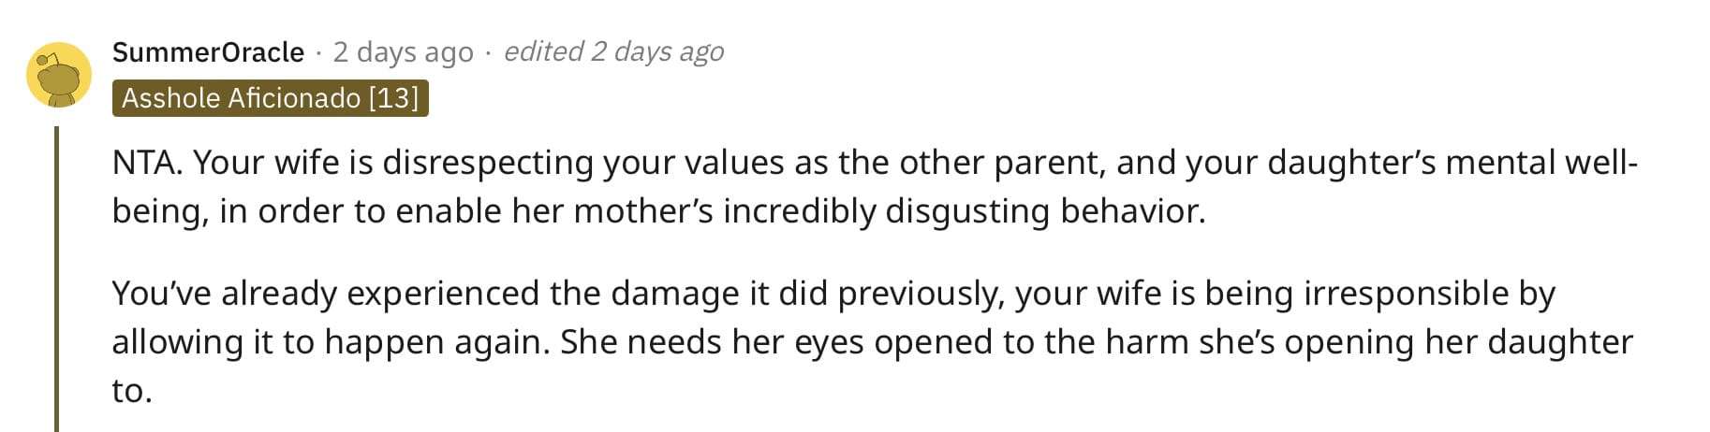Image resolution: width=1710 pixels, height=432 pixels.
Task: Click the word 'being,' starting the second line
Action: click(x=161, y=211)
